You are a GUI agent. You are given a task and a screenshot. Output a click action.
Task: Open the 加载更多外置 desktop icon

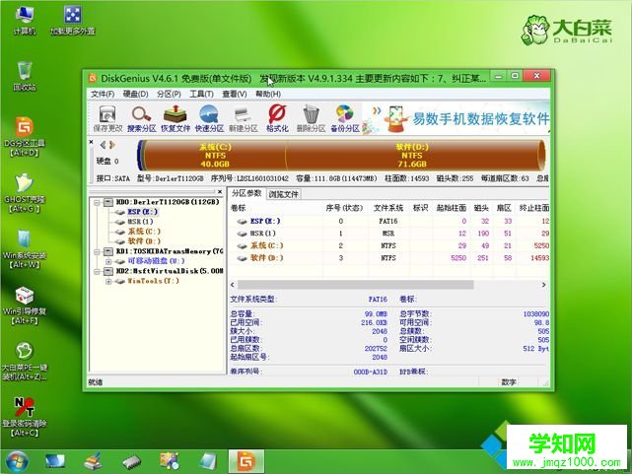click(73, 20)
